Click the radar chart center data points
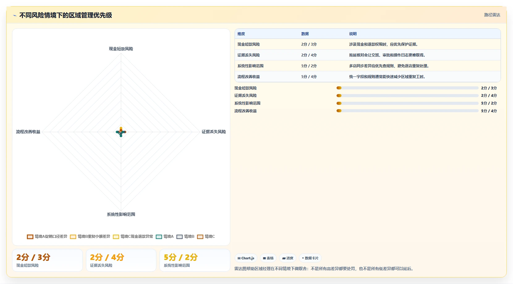 point(121,132)
